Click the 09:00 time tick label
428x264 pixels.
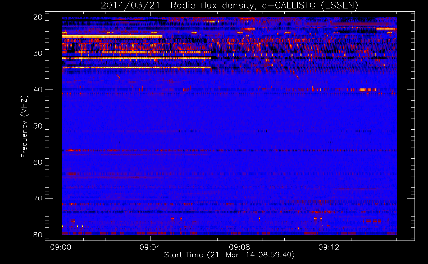(x=61, y=247)
